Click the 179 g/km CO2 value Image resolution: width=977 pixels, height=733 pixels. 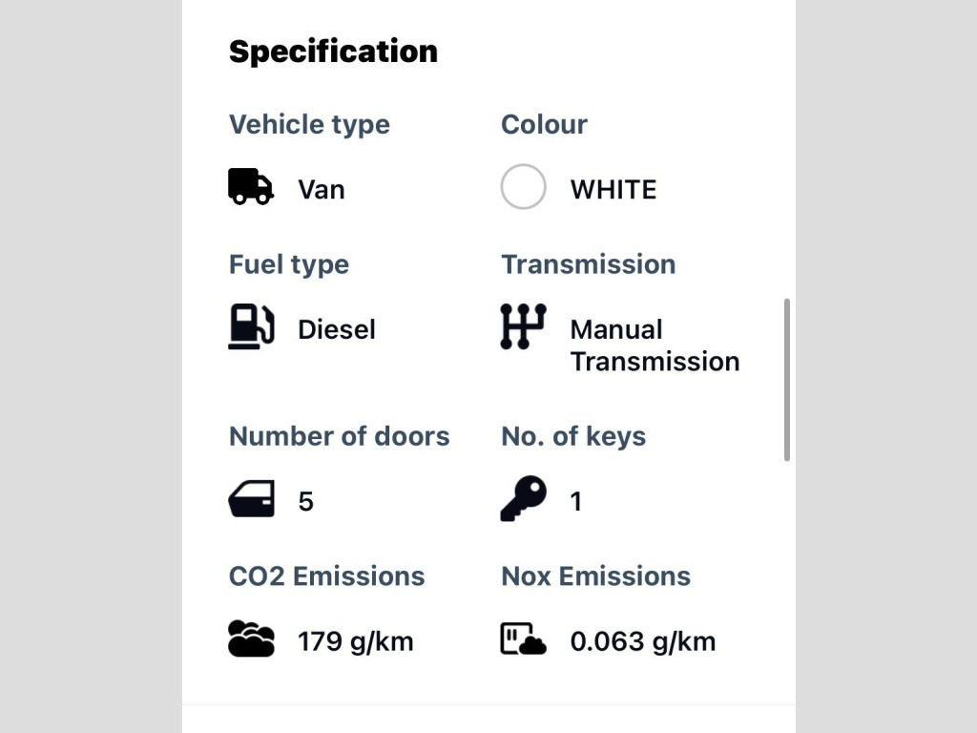[x=355, y=641]
